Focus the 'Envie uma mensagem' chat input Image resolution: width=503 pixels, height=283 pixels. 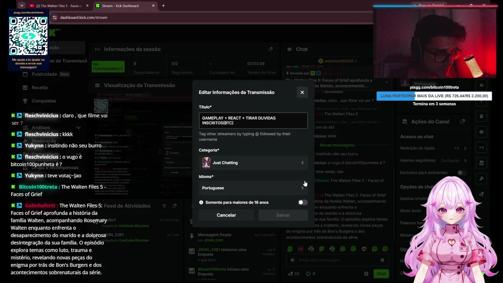point(337,260)
